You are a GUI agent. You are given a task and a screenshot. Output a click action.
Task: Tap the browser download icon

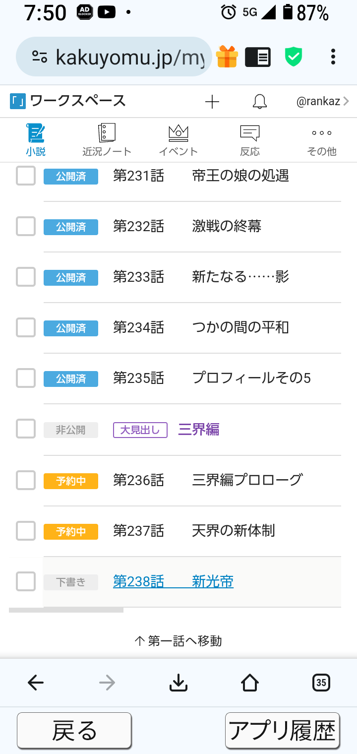point(178,683)
